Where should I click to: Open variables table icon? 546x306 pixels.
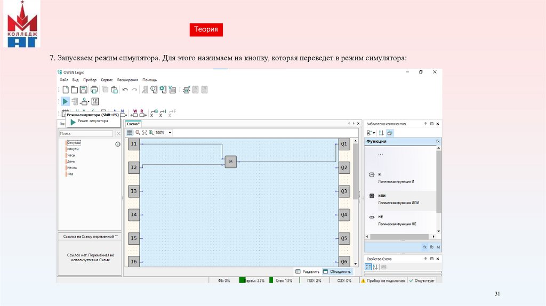point(172,90)
